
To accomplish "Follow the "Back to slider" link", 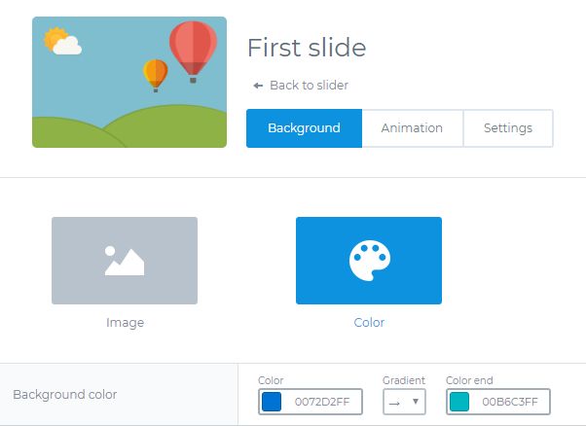I will tap(309, 86).
